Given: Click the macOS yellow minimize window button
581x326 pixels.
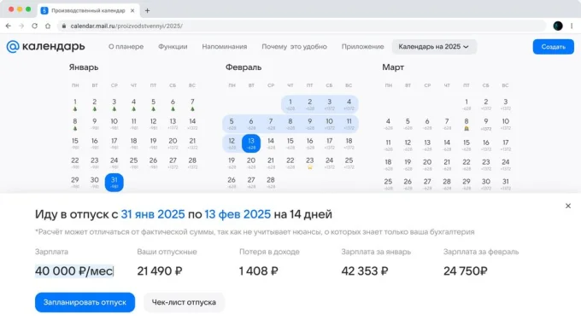Looking at the screenshot, I should click(20, 9).
